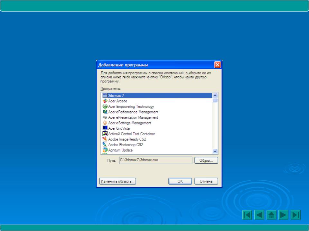Click the ActiveX Control Test Container icon

click(x=105, y=134)
